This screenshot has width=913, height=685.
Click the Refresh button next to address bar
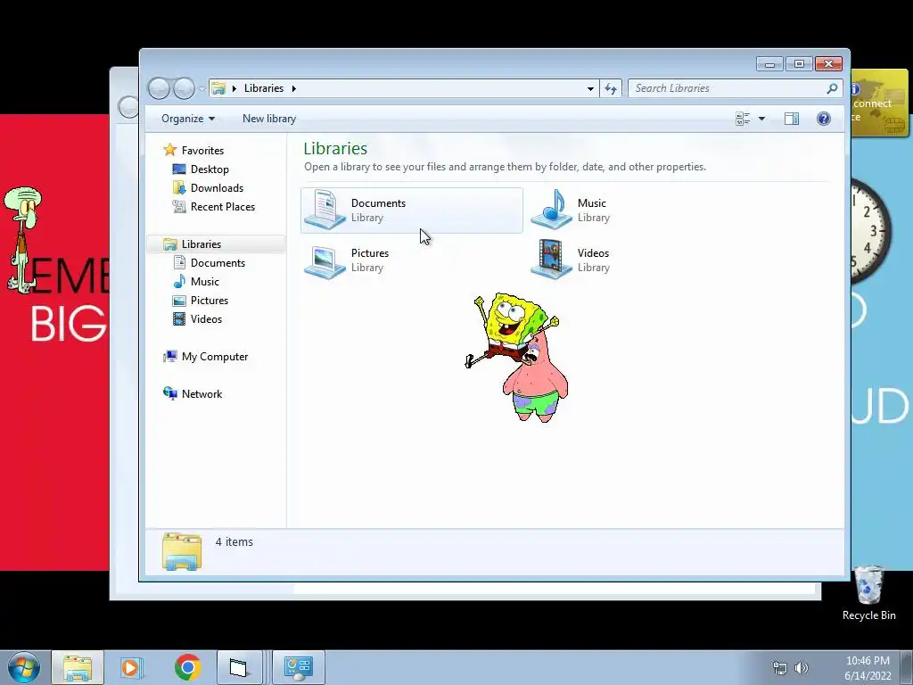click(x=610, y=88)
